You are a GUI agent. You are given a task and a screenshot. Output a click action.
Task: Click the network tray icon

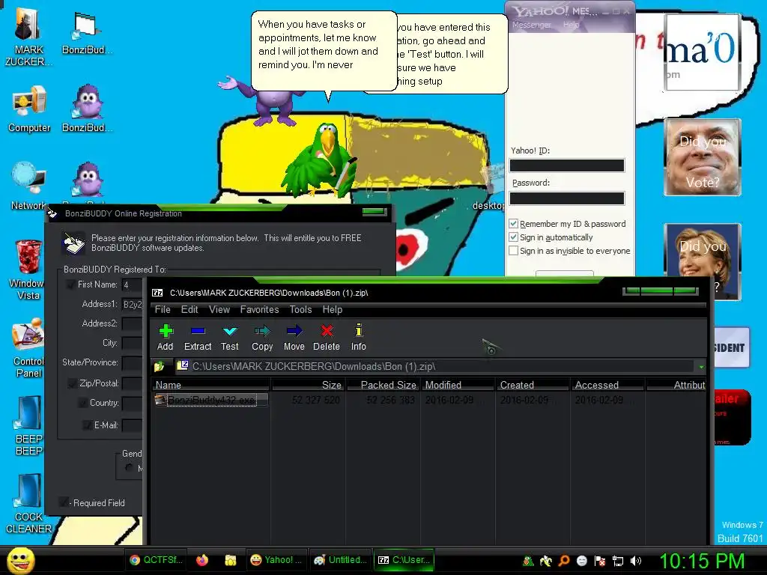618,561
